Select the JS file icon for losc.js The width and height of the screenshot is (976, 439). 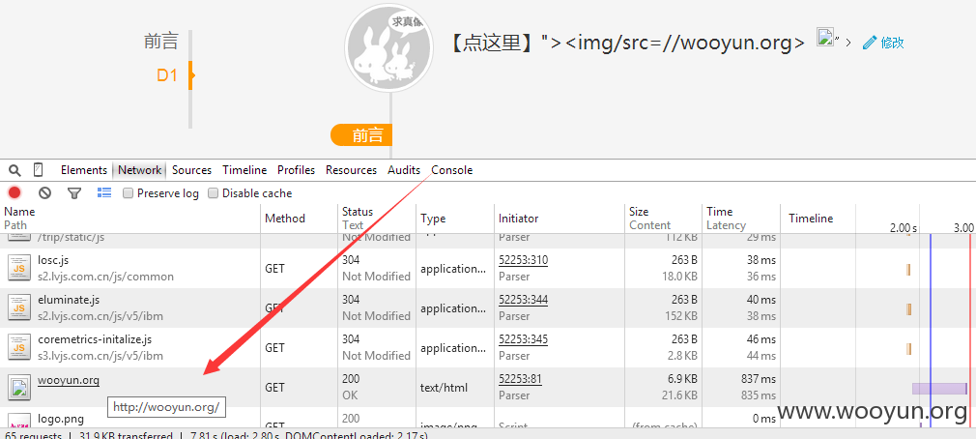(18, 269)
